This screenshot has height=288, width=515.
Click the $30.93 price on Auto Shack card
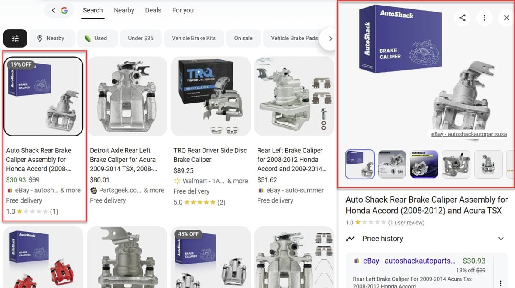(x=16, y=180)
